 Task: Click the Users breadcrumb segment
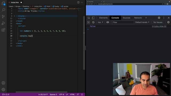pyautogui.click(x=11, y=6)
